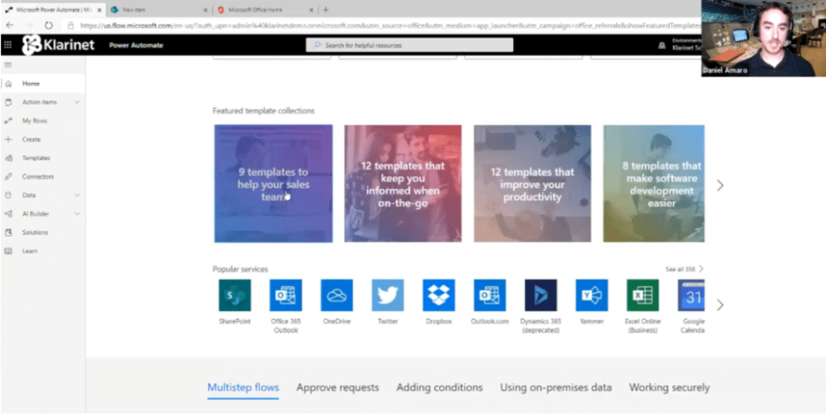Close the New item browser tab

point(206,10)
